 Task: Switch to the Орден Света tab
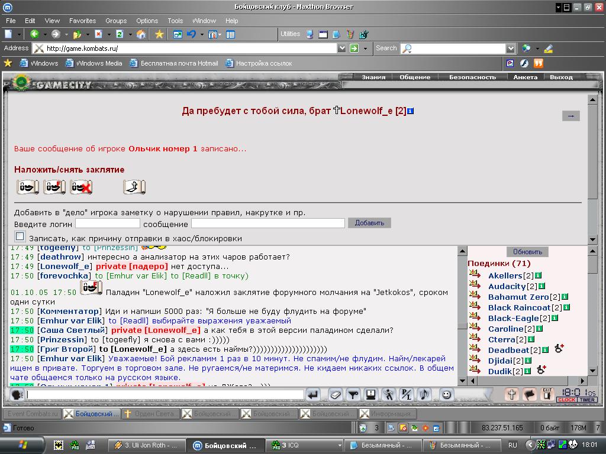(150, 414)
